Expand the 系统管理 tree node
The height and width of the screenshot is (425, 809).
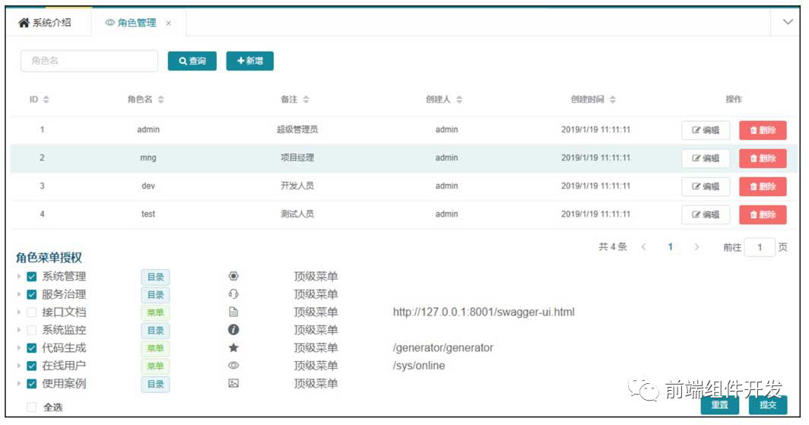pyautogui.click(x=18, y=277)
